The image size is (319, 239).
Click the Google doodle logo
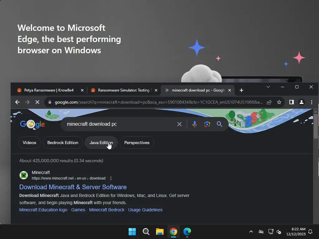click(x=32, y=124)
